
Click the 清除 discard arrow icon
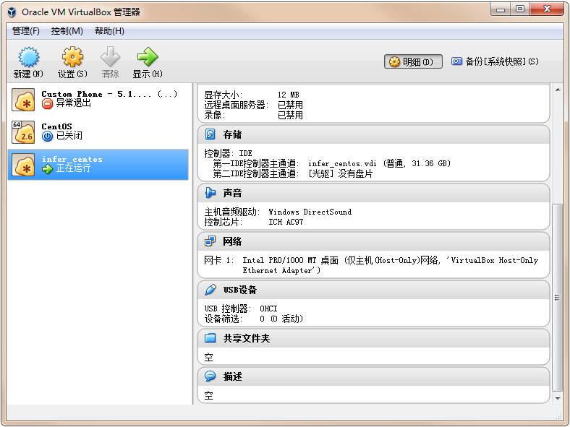110,56
